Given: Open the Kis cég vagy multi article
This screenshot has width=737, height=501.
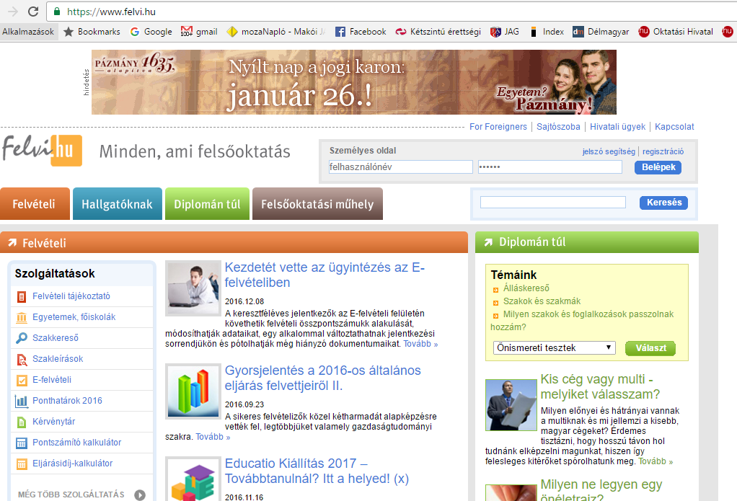Looking at the screenshot, I should 600,386.
